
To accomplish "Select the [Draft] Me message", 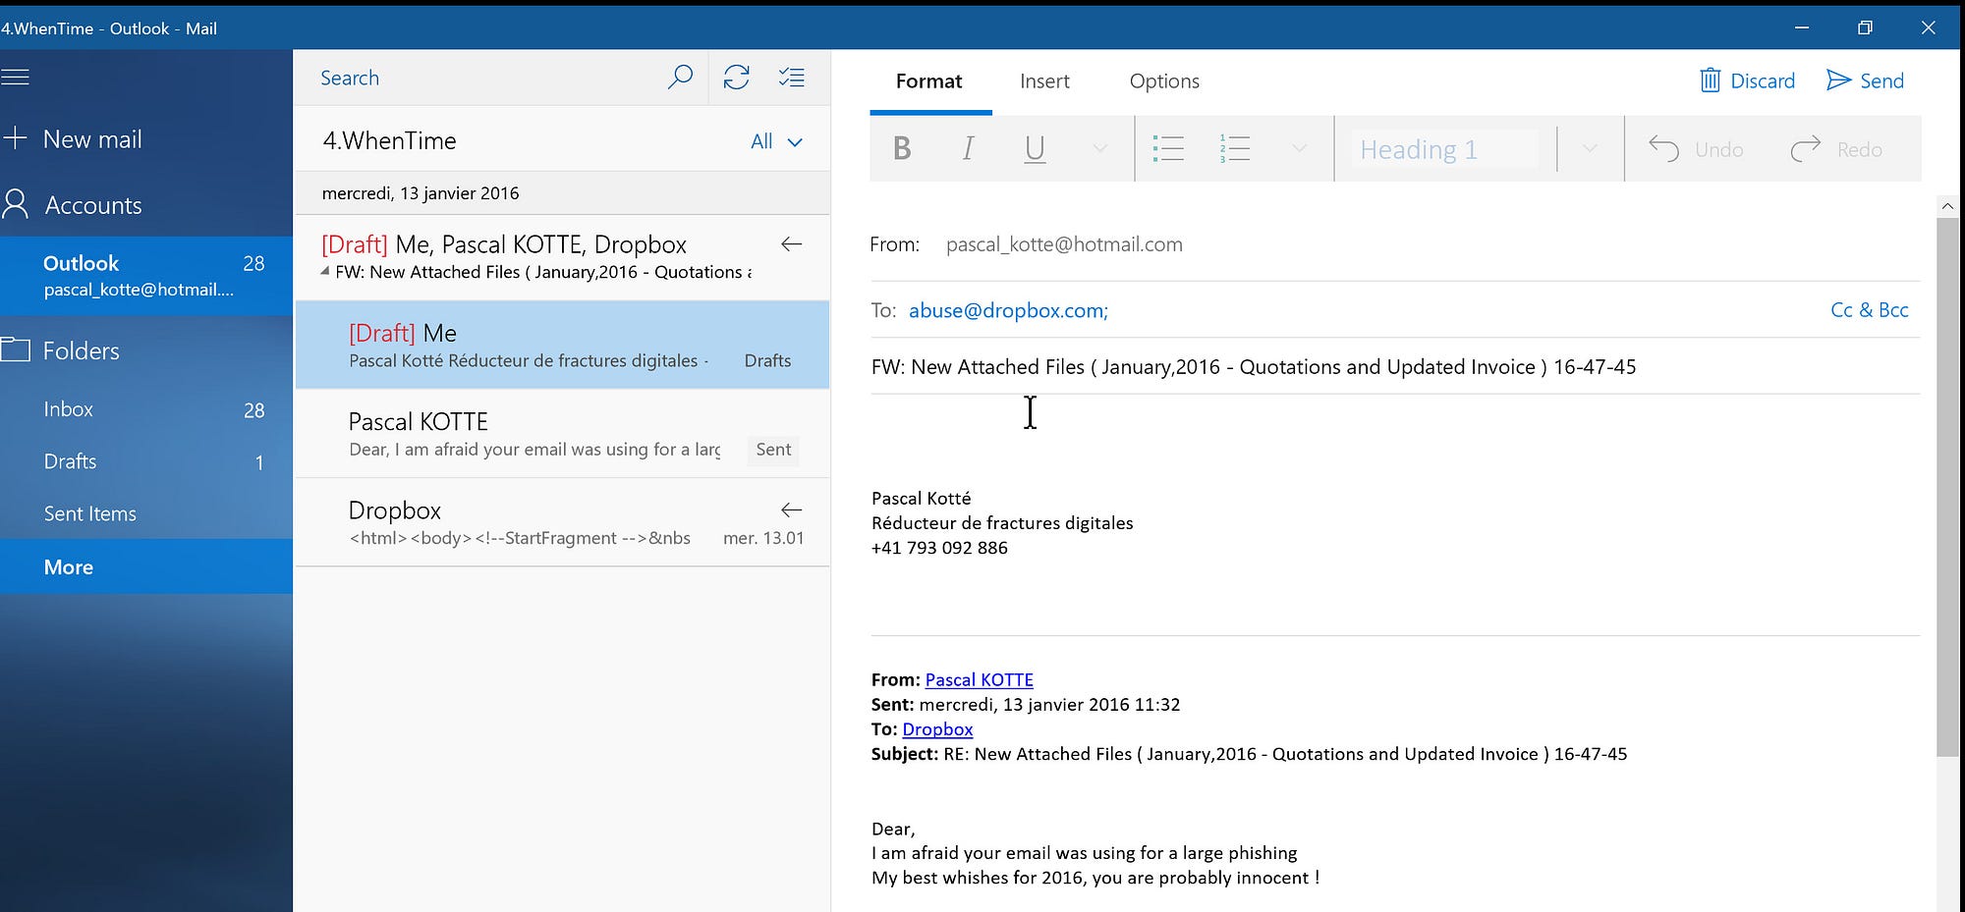I will (x=562, y=346).
